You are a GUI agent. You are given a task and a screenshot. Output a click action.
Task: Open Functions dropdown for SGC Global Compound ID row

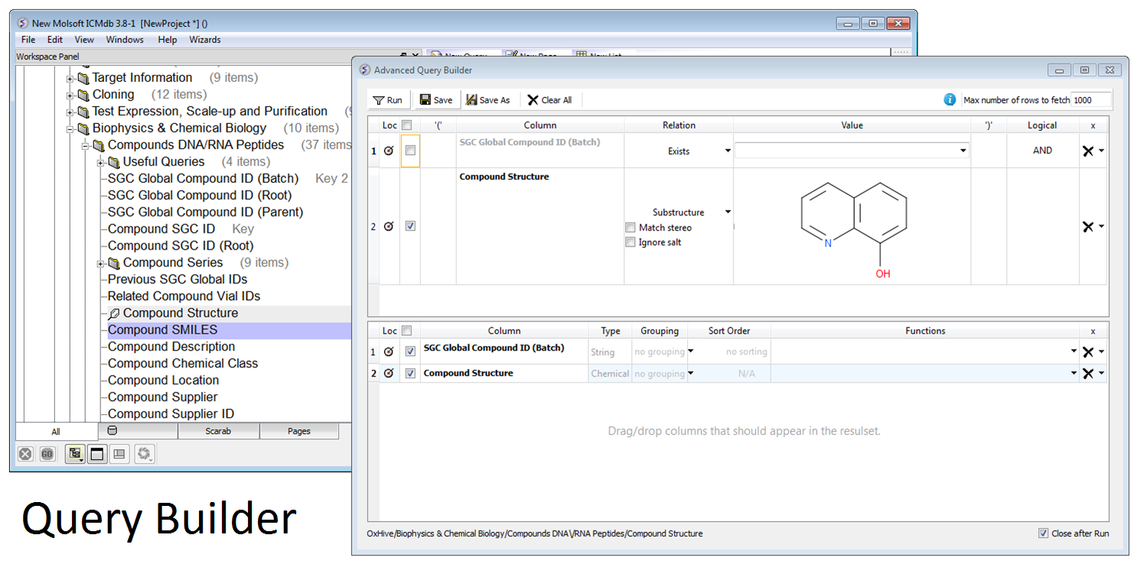coord(1074,352)
